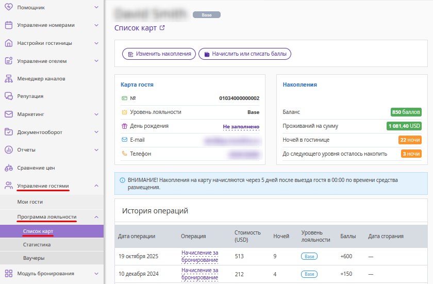This screenshot has height=284, width=433.
Task: Click the Reports chart icon
Action: point(8,150)
